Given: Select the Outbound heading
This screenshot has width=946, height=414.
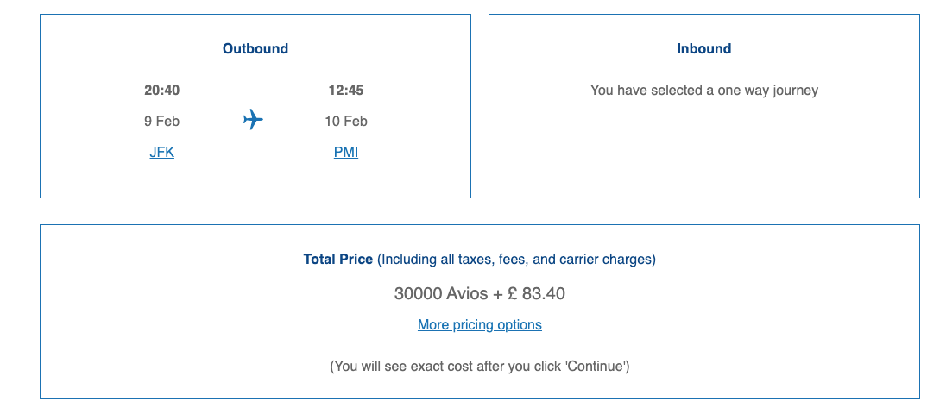Looking at the screenshot, I should pos(255,49).
